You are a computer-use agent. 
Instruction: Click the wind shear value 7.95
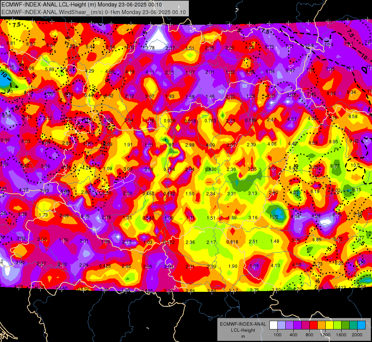[x=330, y=69]
